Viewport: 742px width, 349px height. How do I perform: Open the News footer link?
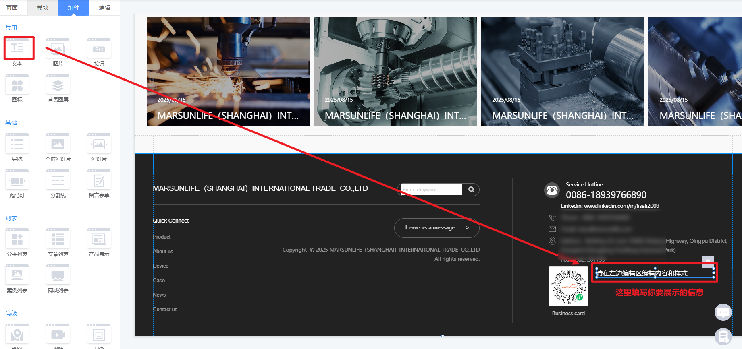(x=159, y=295)
